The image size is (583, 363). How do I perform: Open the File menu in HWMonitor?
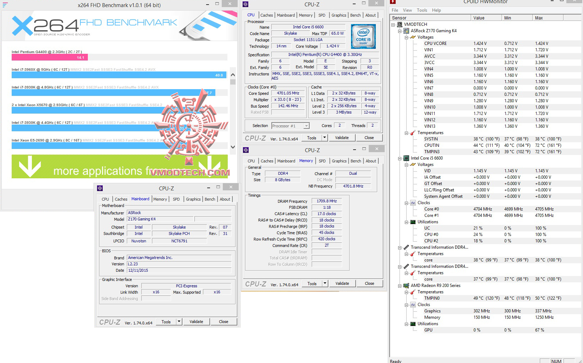[x=395, y=10]
